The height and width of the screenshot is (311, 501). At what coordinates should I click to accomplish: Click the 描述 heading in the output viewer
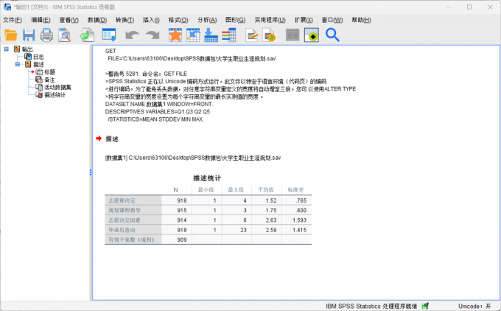pos(112,139)
